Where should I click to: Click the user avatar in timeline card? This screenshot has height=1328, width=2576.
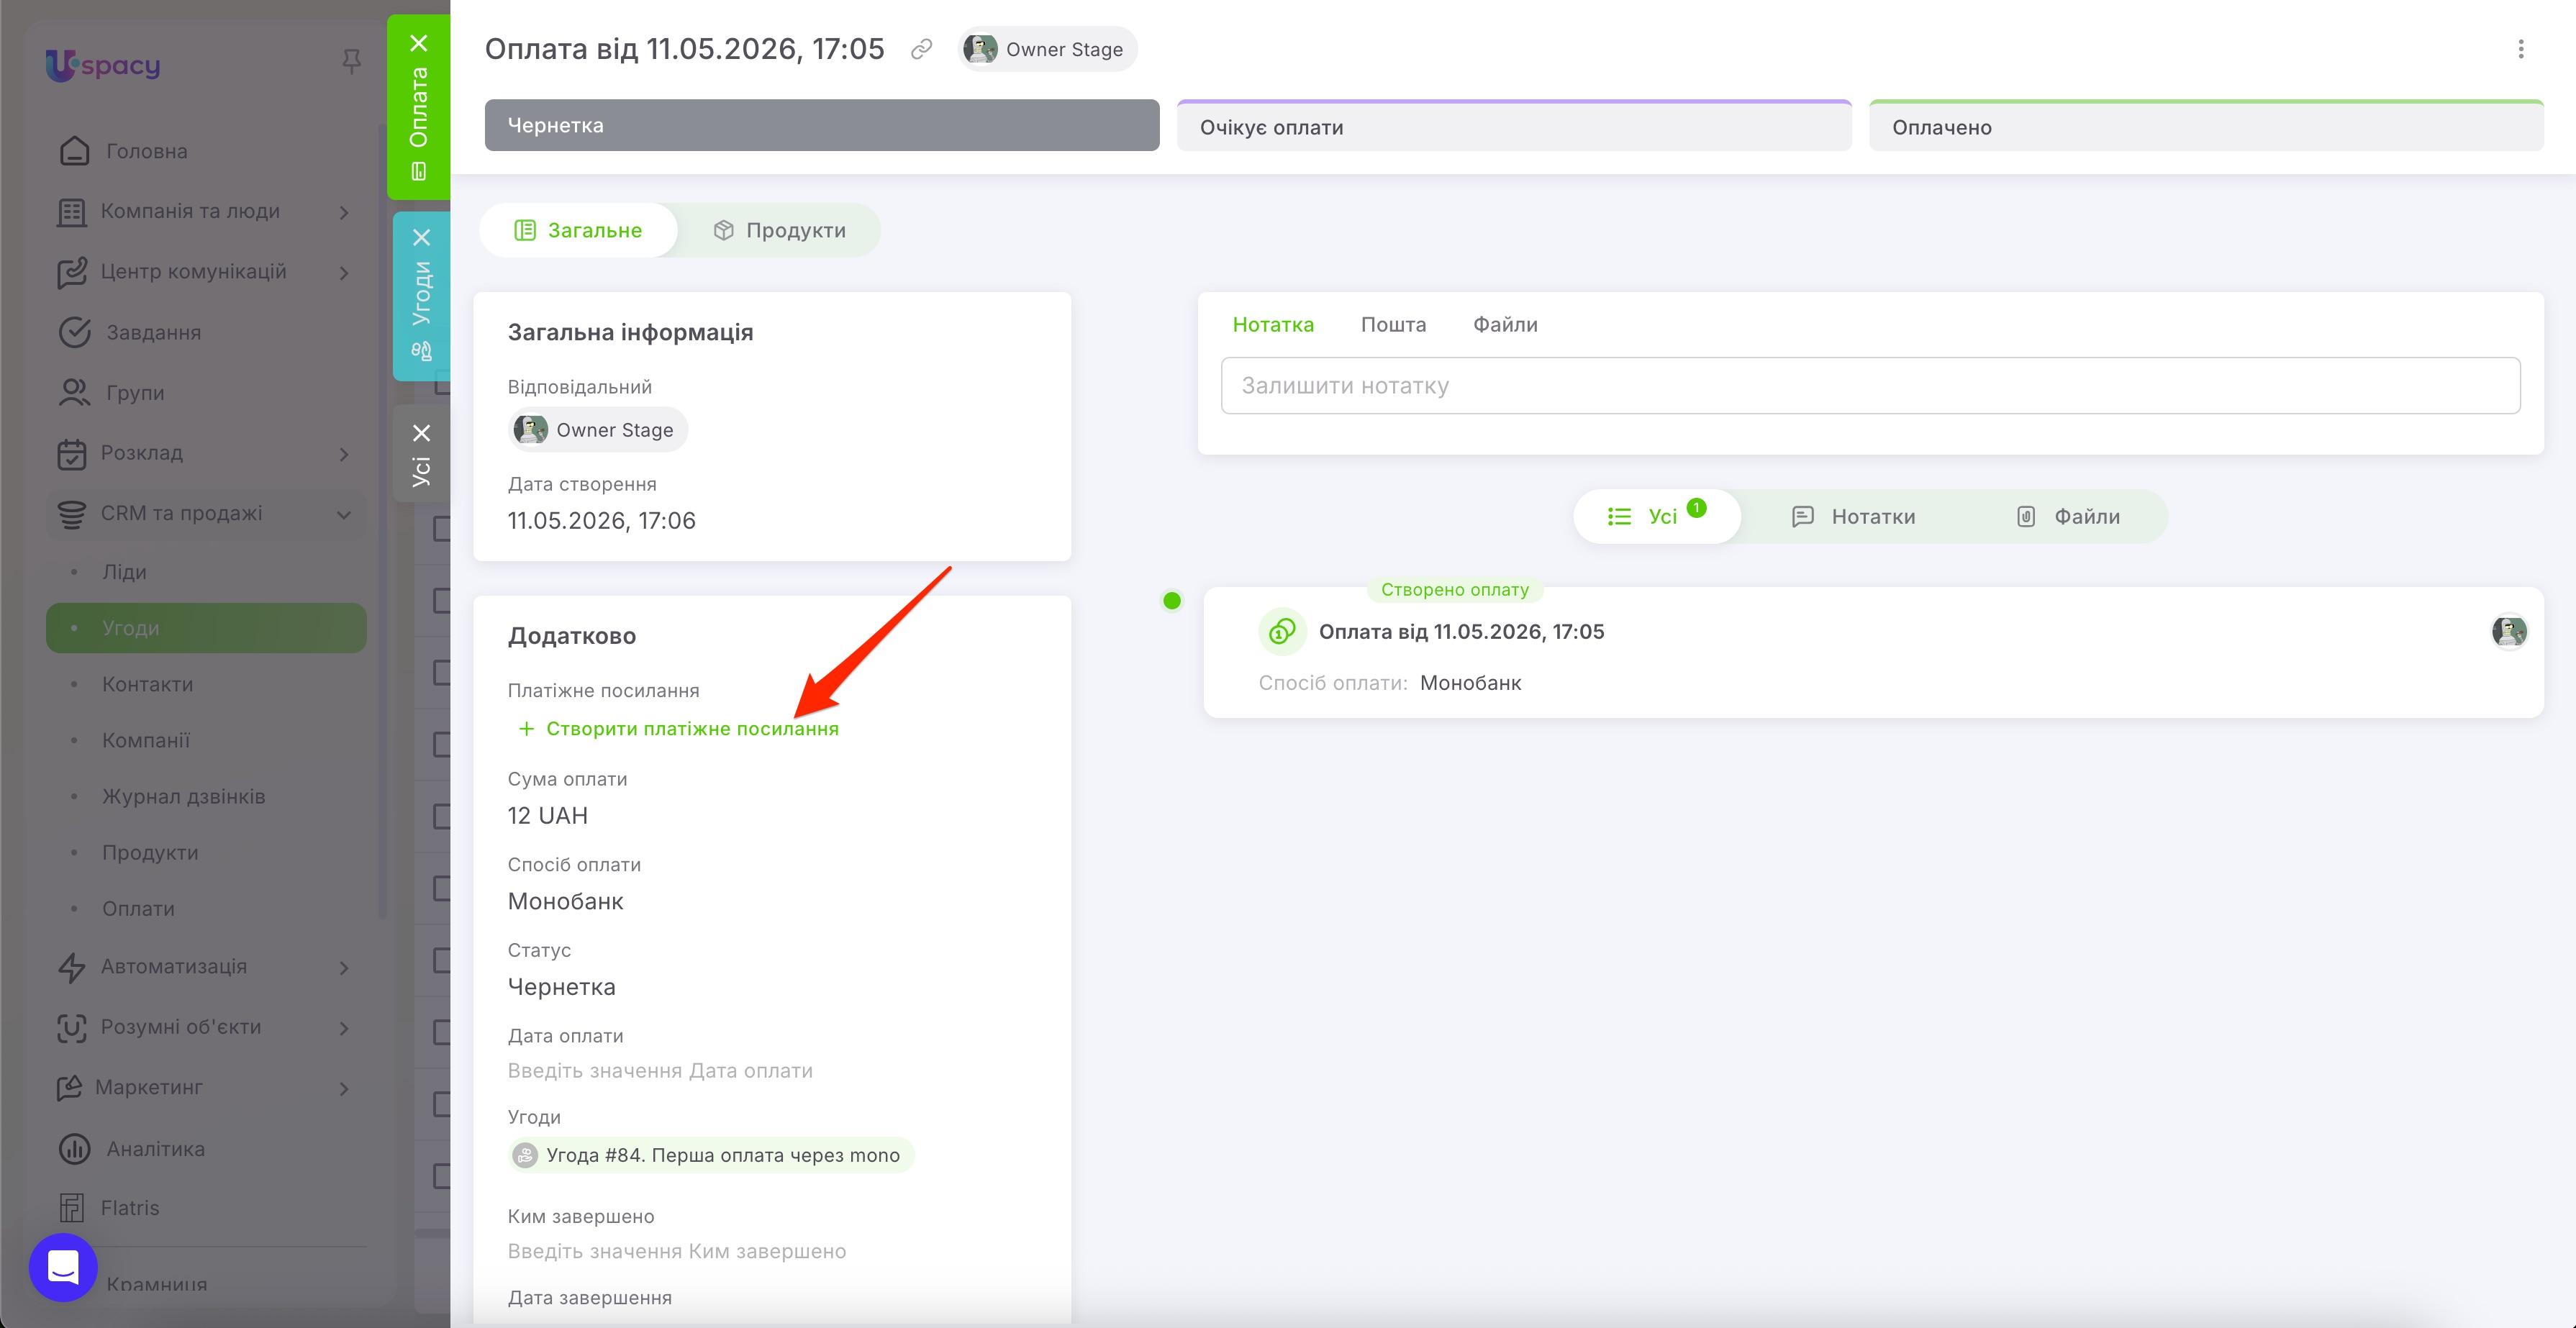[2509, 632]
